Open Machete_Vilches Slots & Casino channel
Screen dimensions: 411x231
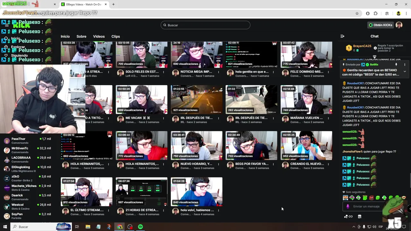coord(27,188)
